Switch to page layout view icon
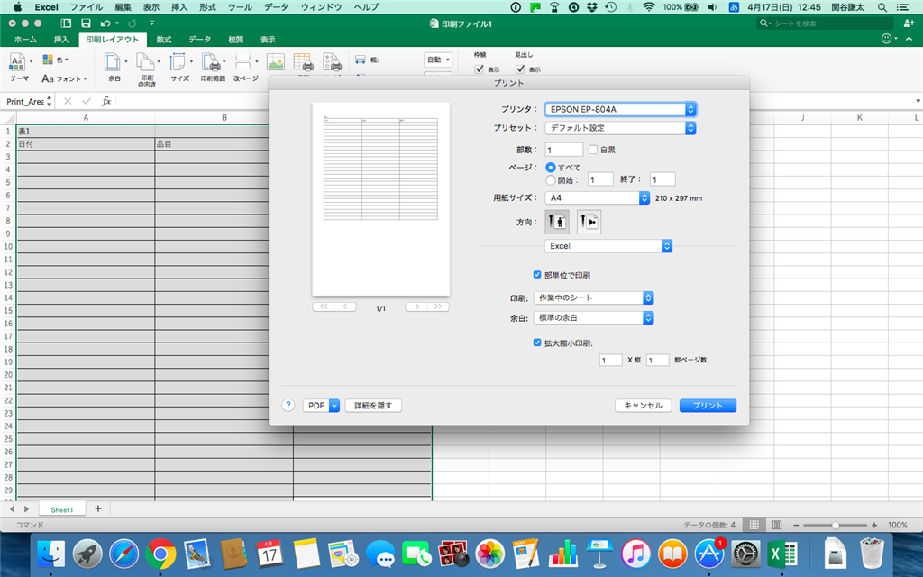The image size is (923, 577). click(777, 525)
